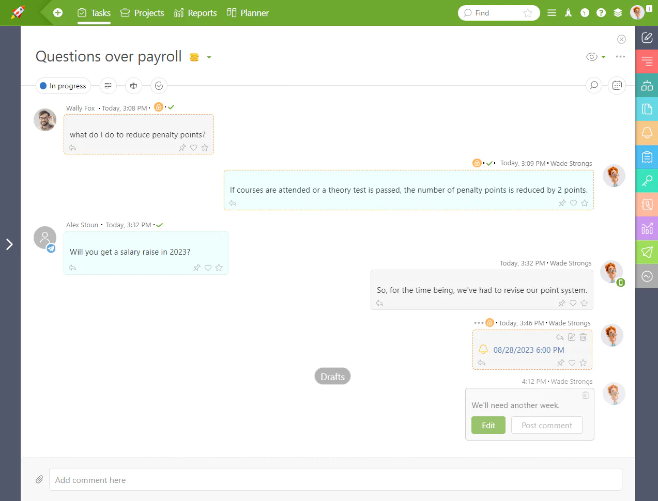658x501 pixels.
Task: Edit the reminder comment with pencil icon
Action: pos(572,337)
